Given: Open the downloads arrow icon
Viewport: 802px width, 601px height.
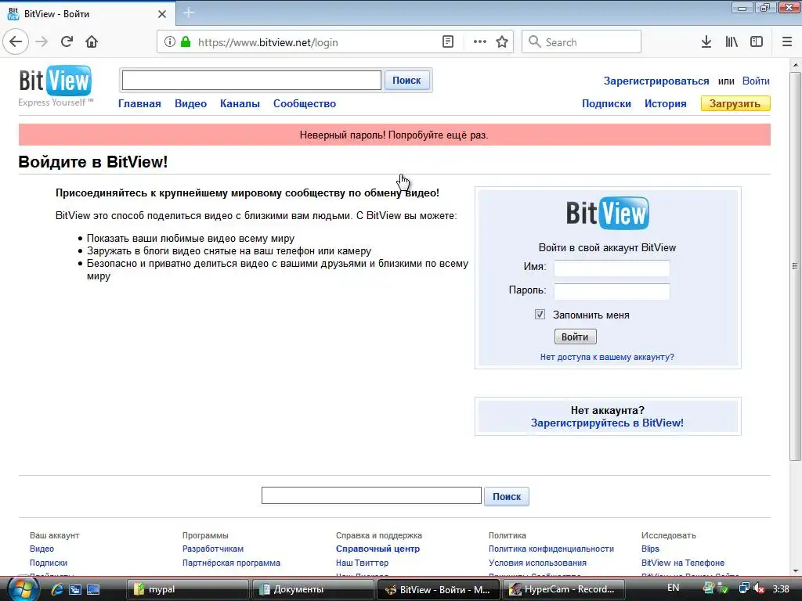Looking at the screenshot, I should pos(706,42).
